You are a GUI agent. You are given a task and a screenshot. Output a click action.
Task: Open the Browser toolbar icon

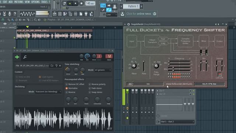click(70, 14)
